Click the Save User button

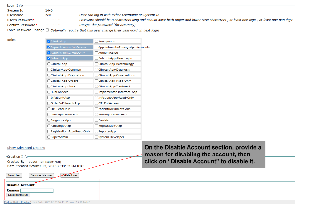pyautogui.click(x=14, y=175)
